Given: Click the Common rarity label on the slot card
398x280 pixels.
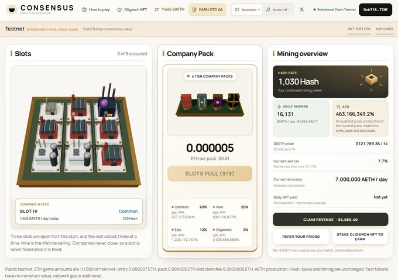Looking at the screenshot, I should [x=128, y=211].
